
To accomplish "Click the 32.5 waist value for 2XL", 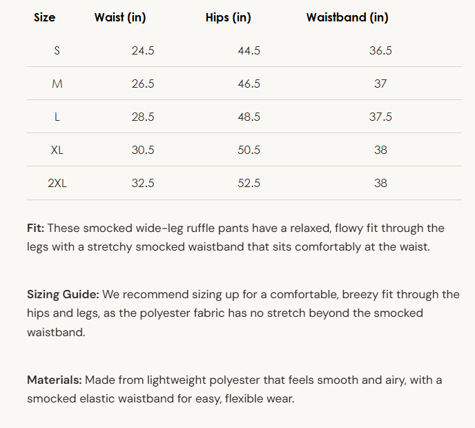I will (143, 183).
